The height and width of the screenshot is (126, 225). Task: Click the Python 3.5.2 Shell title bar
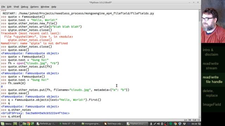click(x=101, y=2)
